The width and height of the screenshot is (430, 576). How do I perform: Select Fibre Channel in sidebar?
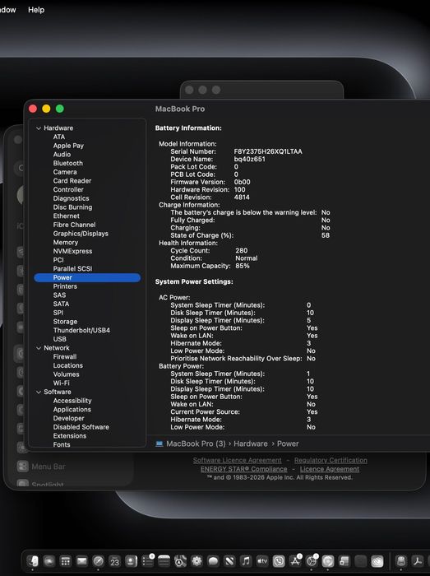[x=75, y=225]
